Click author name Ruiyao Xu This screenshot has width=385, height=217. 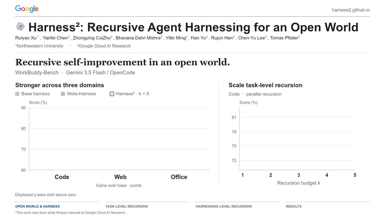pyautogui.click(x=26, y=38)
